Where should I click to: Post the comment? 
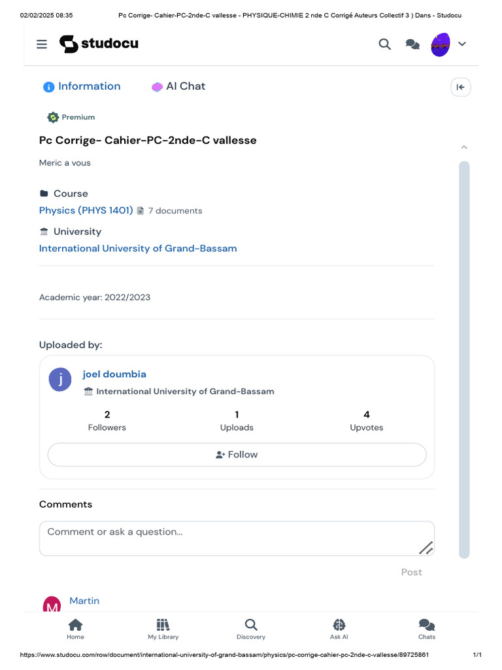coord(411,572)
